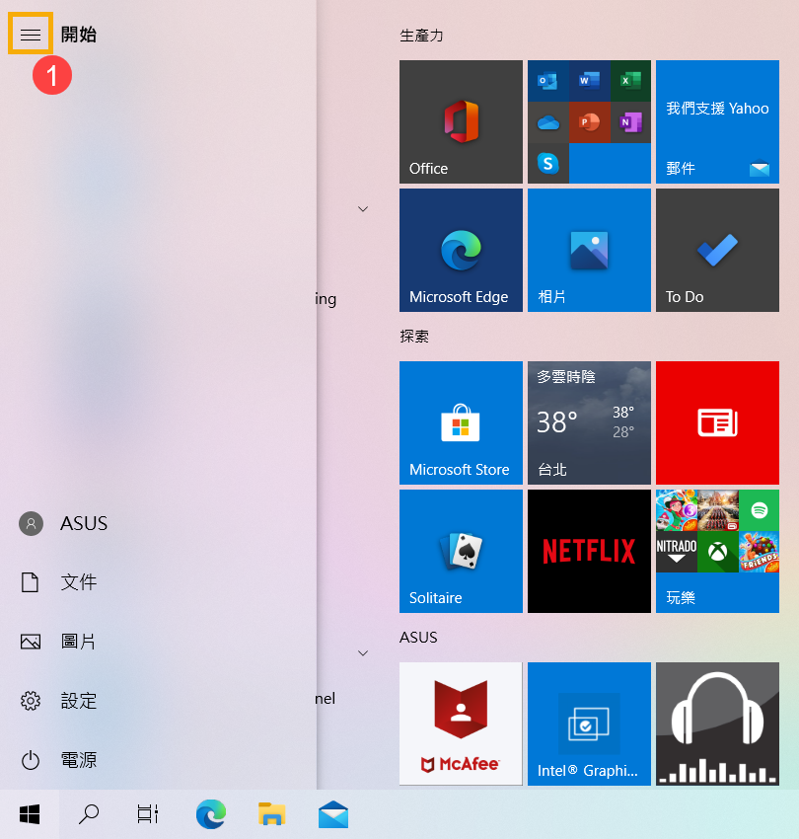The image size is (799, 839).
Task: Click the taskbar search magnifier icon
Action: point(89,814)
